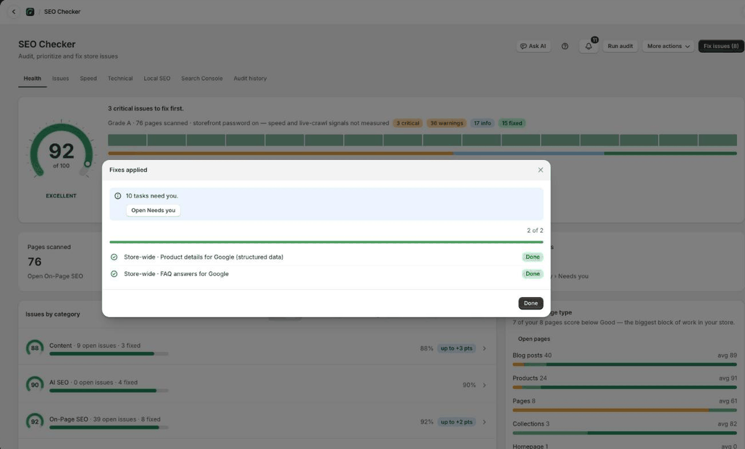Click the Open Needs you button
This screenshot has height=449, width=745.
153,210
